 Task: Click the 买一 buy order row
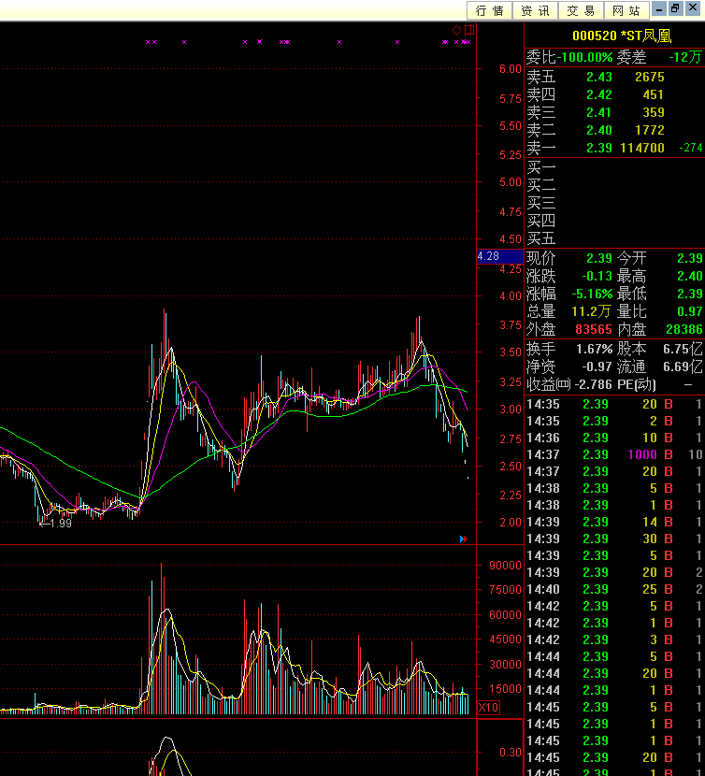point(613,167)
